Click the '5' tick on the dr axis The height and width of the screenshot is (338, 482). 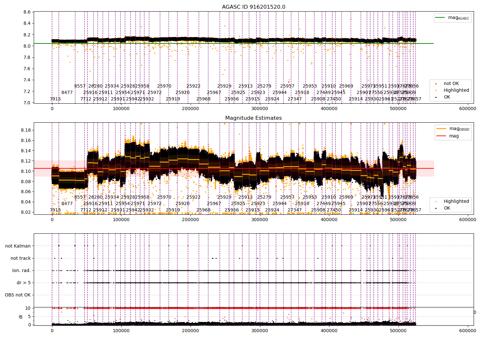[x=30, y=316]
